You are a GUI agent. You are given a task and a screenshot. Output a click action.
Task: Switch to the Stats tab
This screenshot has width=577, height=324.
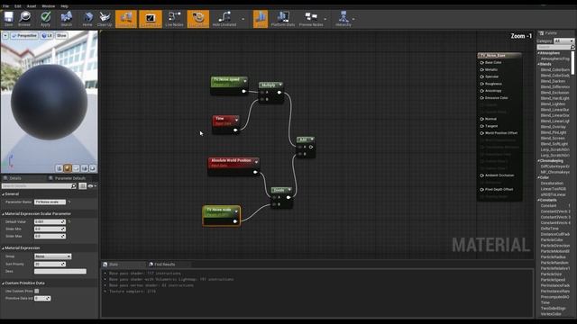(113, 265)
